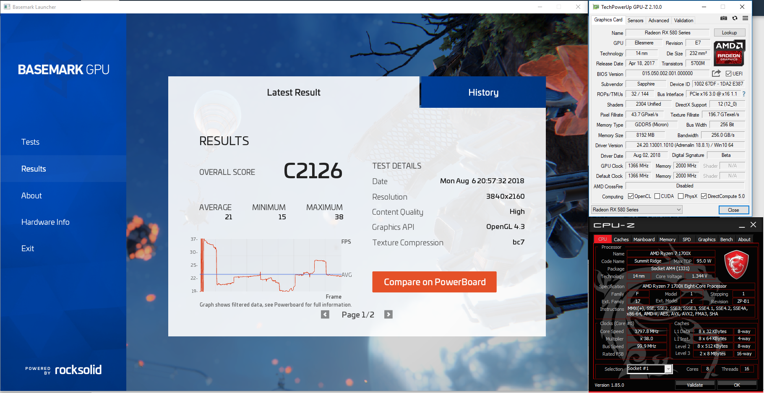Click the resolution value 3840x2160
This screenshot has width=764, height=393.
[x=505, y=196]
